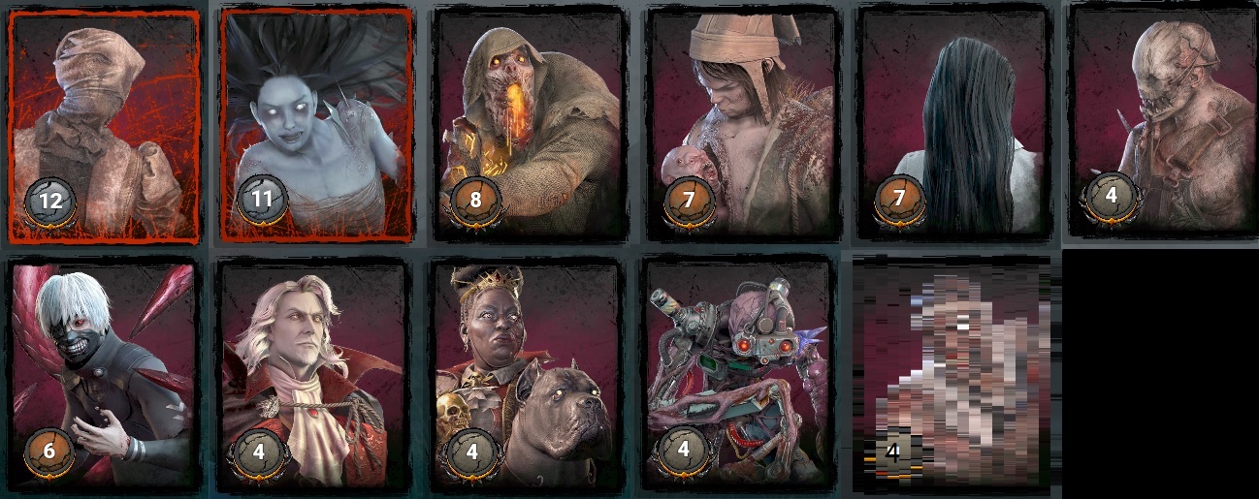Select the crowned woman with dog card
1259x499 pixels.
(x=528, y=373)
